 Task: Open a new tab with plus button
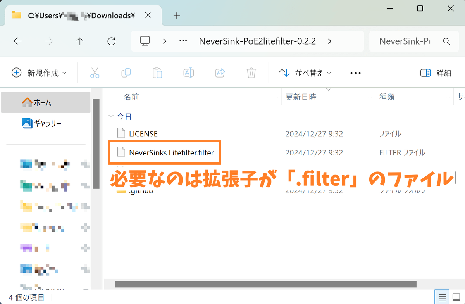coord(177,16)
